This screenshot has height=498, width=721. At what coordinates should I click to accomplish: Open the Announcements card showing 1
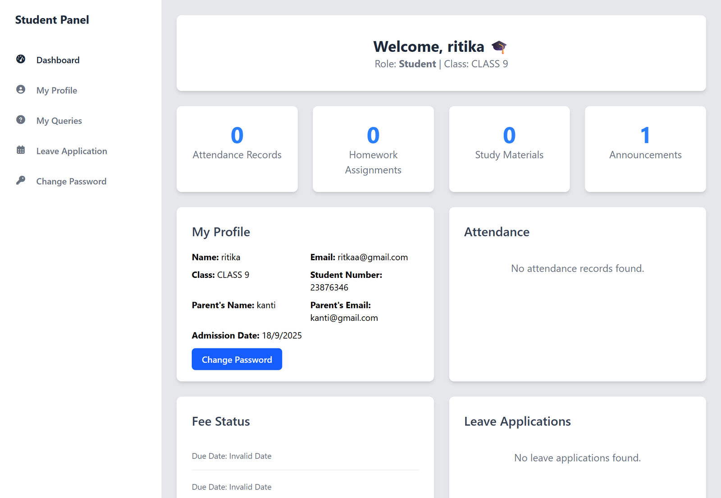coord(645,149)
